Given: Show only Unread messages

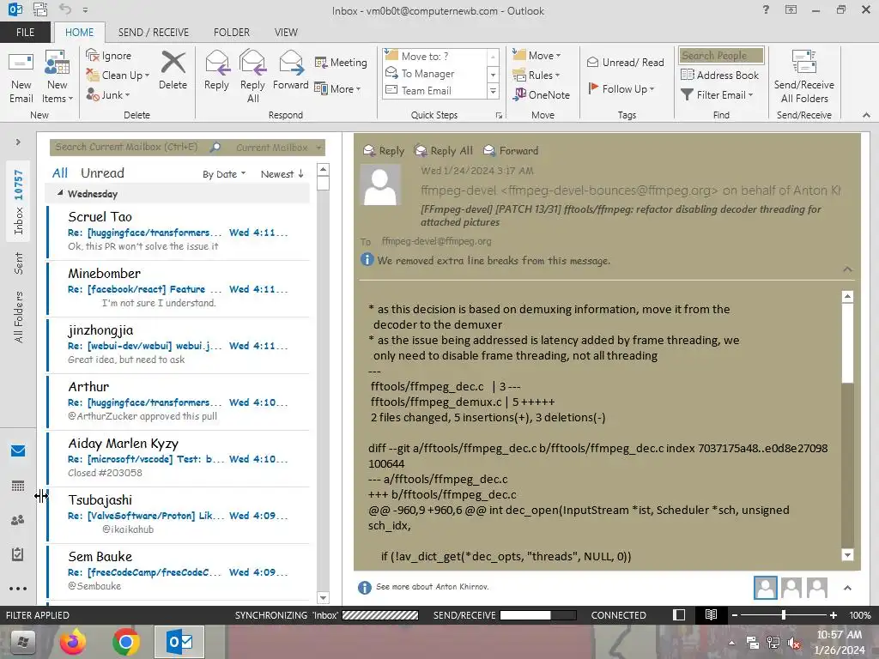Looking at the screenshot, I should tap(103, 172).
